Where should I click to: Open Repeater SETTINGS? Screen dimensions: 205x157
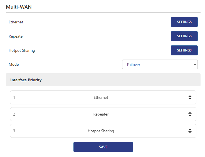pos(184,36)
